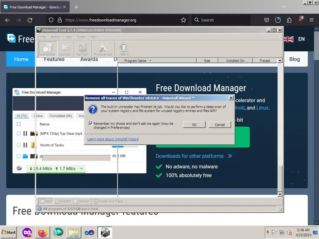Open Firefox hamburger application menu
319x239 pixels.
tap(312, 20)
